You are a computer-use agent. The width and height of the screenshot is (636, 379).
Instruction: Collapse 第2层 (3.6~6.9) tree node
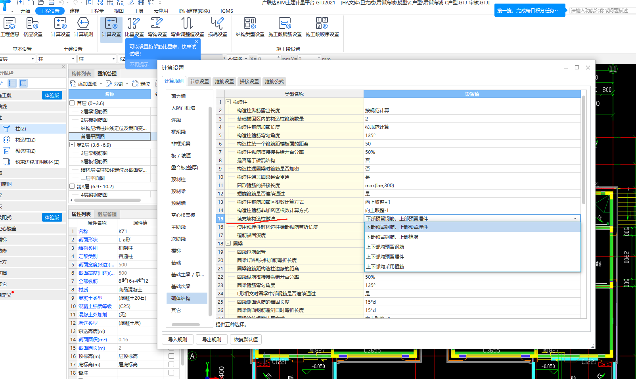coord(72,145)
